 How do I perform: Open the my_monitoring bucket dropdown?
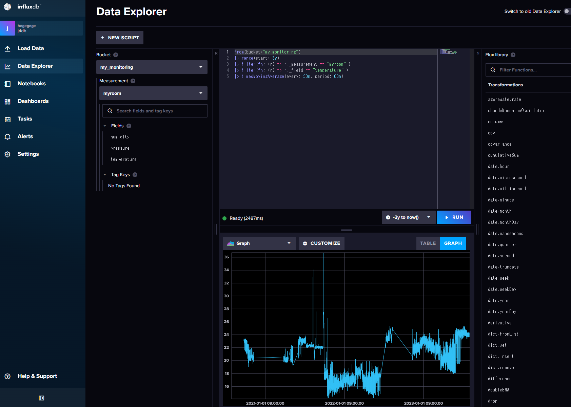pyautogui.click(x=152, y=67)
